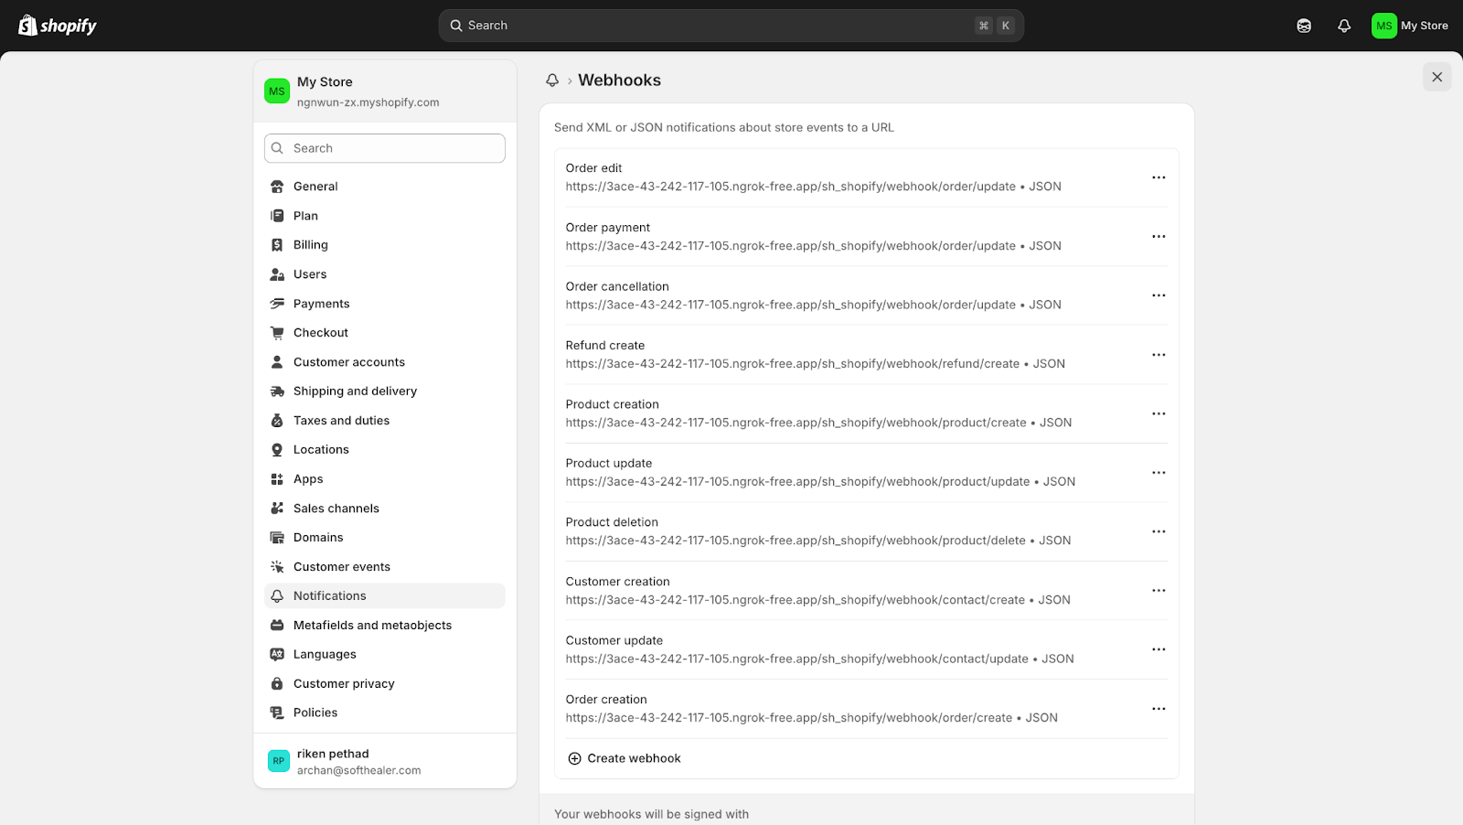Open options menu for Customer update webhook
The width and height of the screenshot is (1463, 825).
tap(1159, 649)
